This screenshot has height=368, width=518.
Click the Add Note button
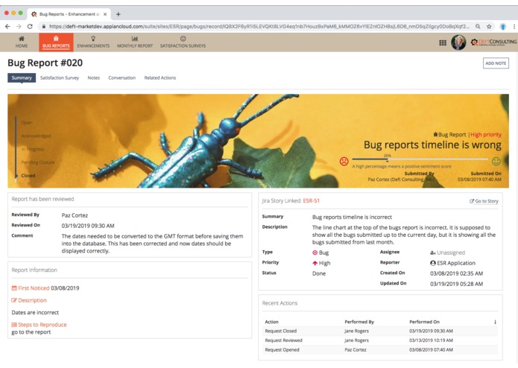(x=496, y=63)
